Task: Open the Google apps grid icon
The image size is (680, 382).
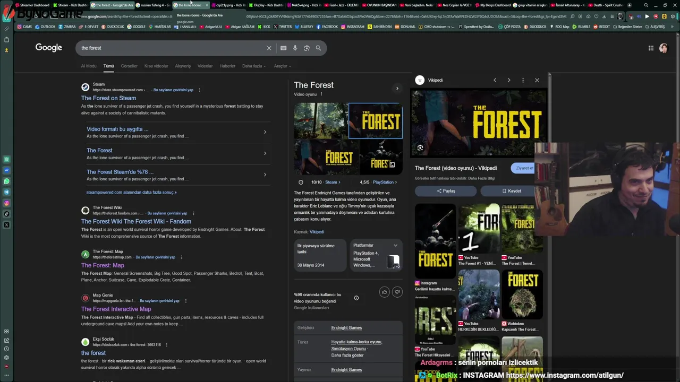Action: (651, 48)
